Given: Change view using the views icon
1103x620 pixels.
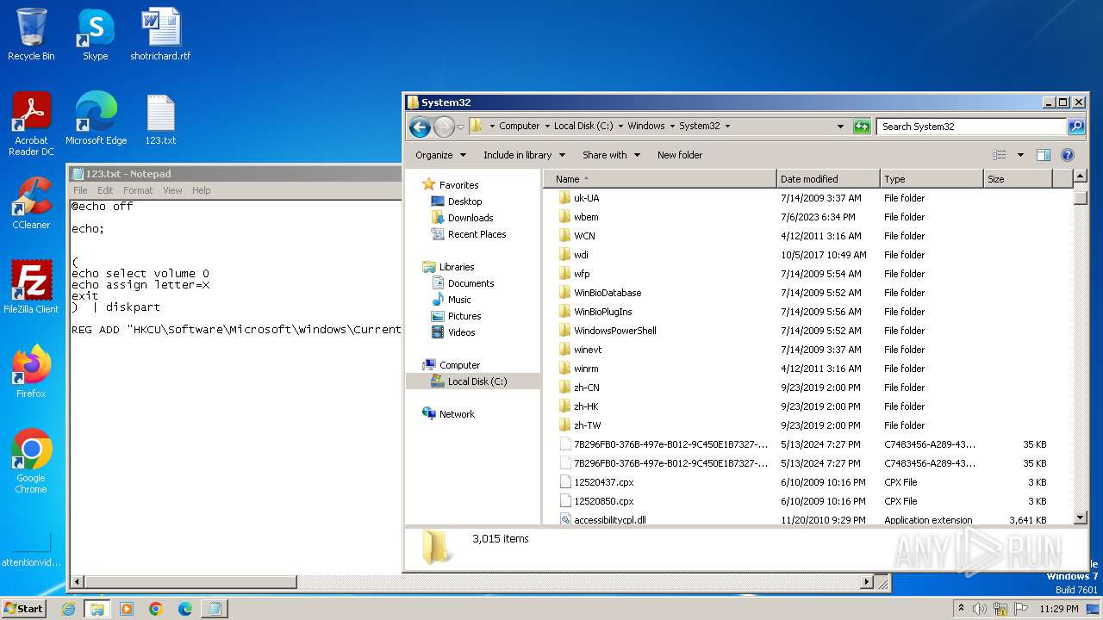Looking at the screenshot, I should (x=1000, y=155).
